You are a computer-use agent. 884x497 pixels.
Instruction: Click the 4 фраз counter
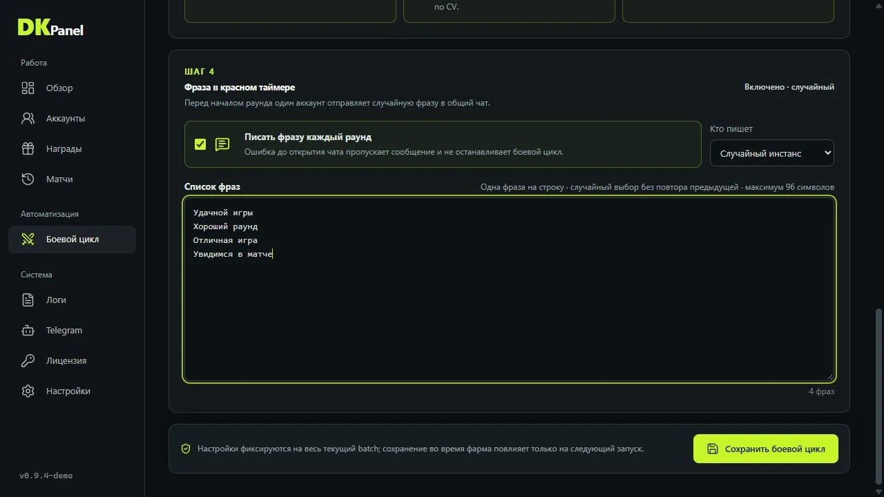click(x=821, y=391)
